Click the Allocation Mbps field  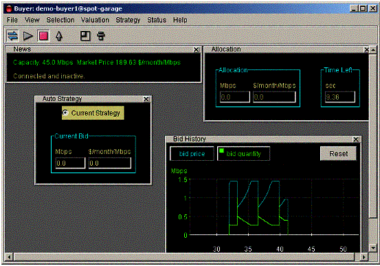235,97
